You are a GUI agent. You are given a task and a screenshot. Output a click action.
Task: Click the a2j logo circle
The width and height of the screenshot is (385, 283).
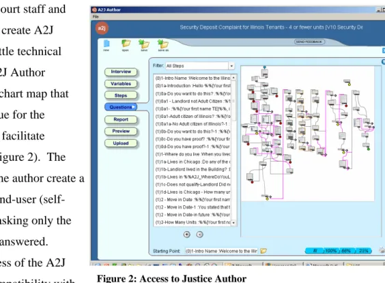point(102,28)
